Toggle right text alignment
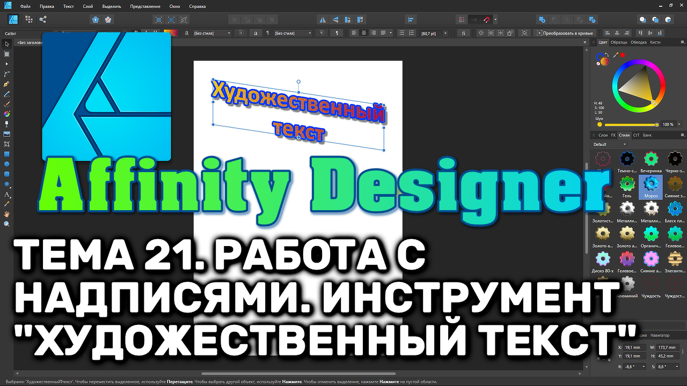 click(x=374, y=33)
